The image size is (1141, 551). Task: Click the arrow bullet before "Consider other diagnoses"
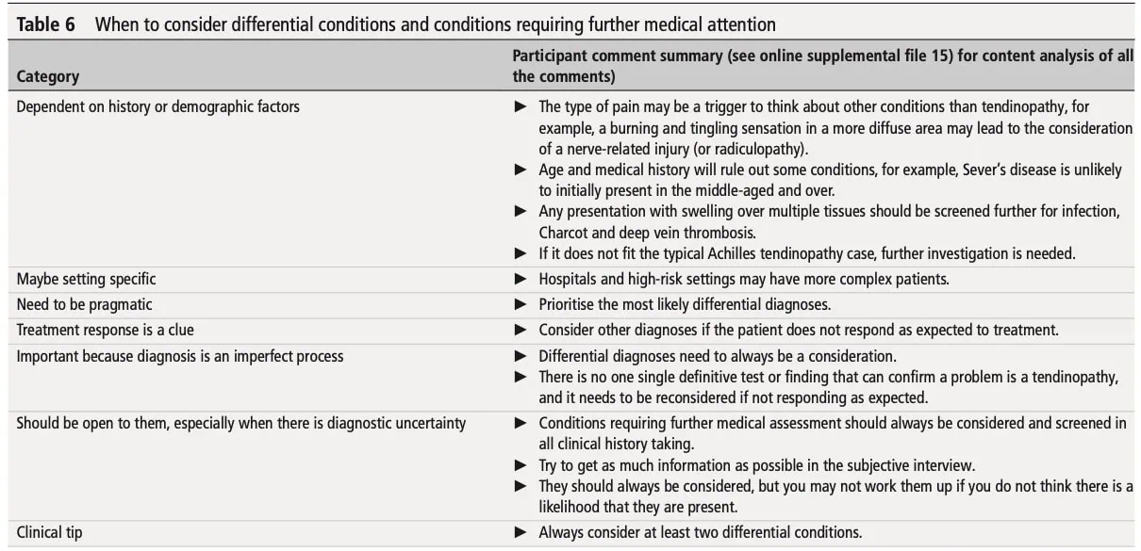[x=520, y=331]
